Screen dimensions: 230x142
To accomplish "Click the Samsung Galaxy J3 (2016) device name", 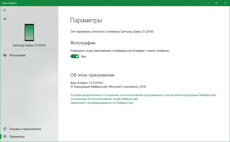I will coord(29,45).
